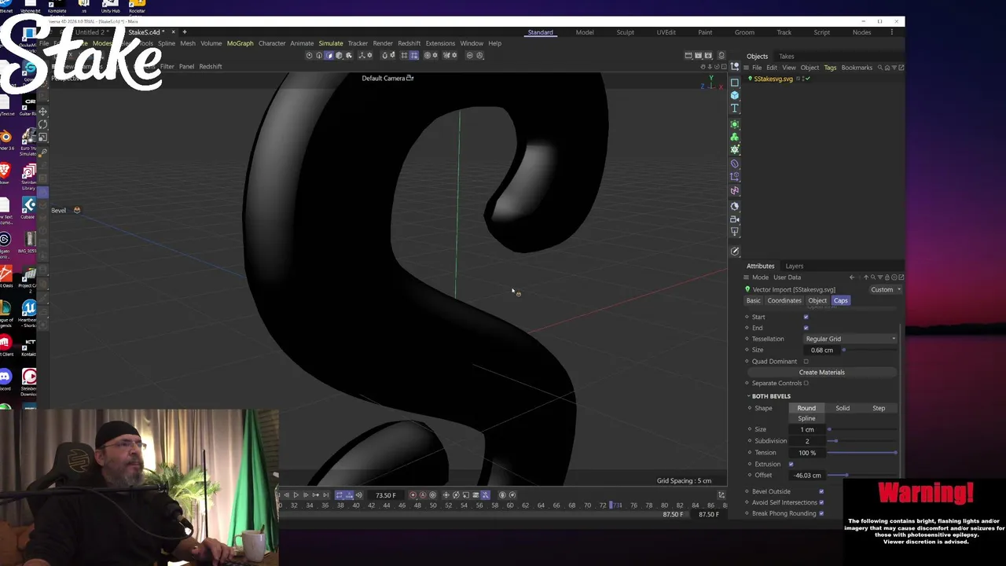Open the Simulate menu
Image resolution: width=1006 pixels, height=566 pixels.
330,43
